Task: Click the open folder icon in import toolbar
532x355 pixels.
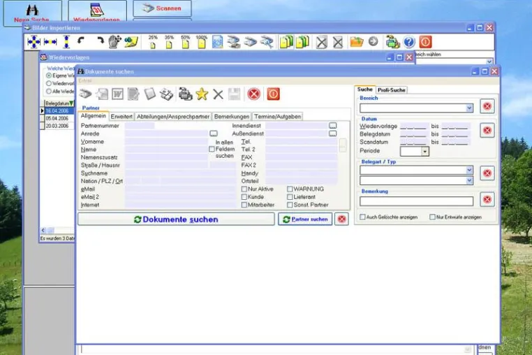Action: 357,42
